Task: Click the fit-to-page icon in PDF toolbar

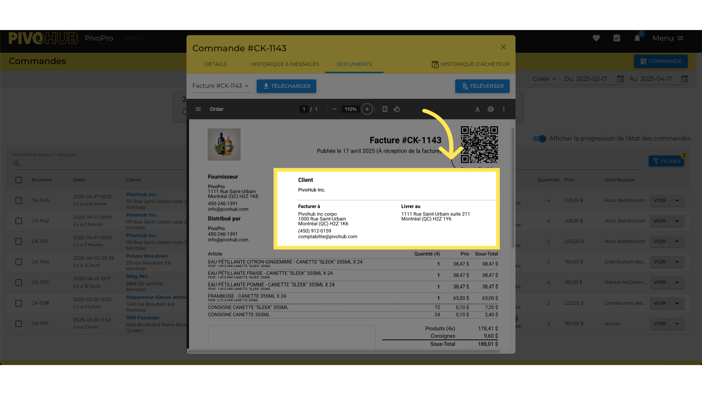Action: pos(385,109)
